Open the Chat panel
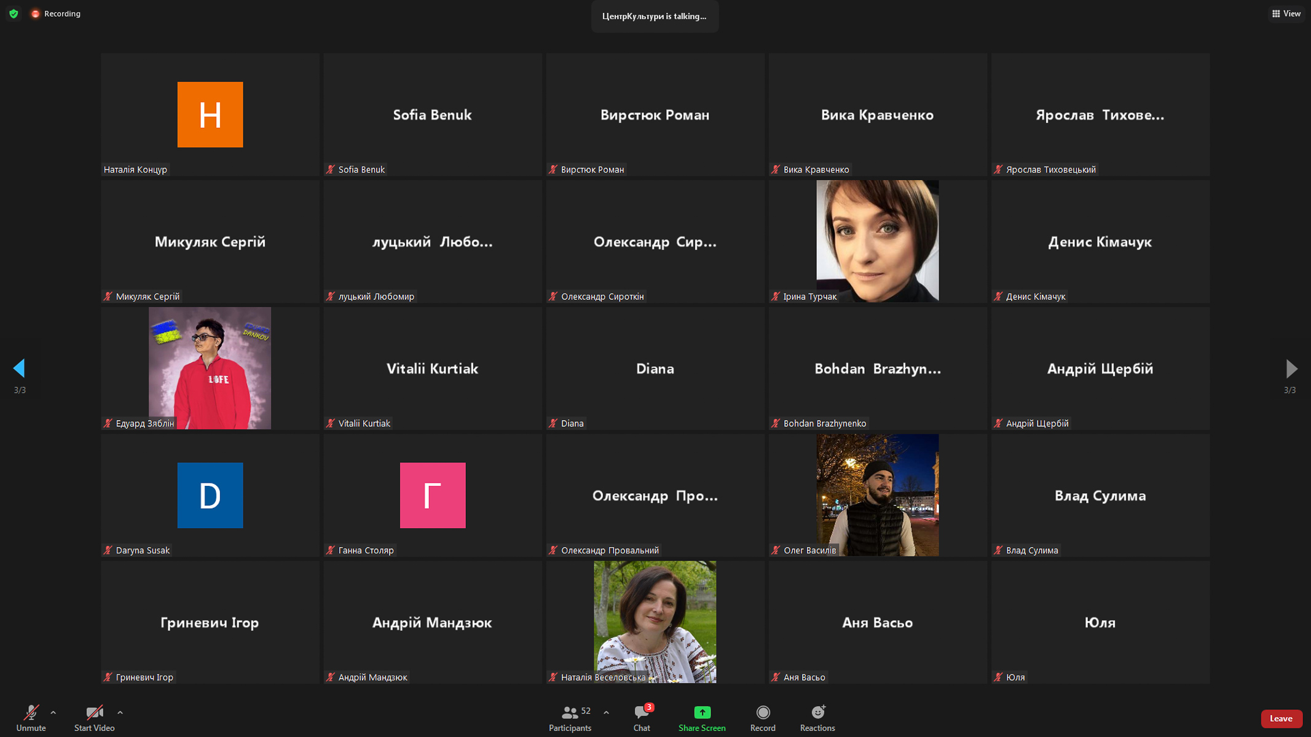The height and width of the screenshot is (737, 1311). point(642,717)
